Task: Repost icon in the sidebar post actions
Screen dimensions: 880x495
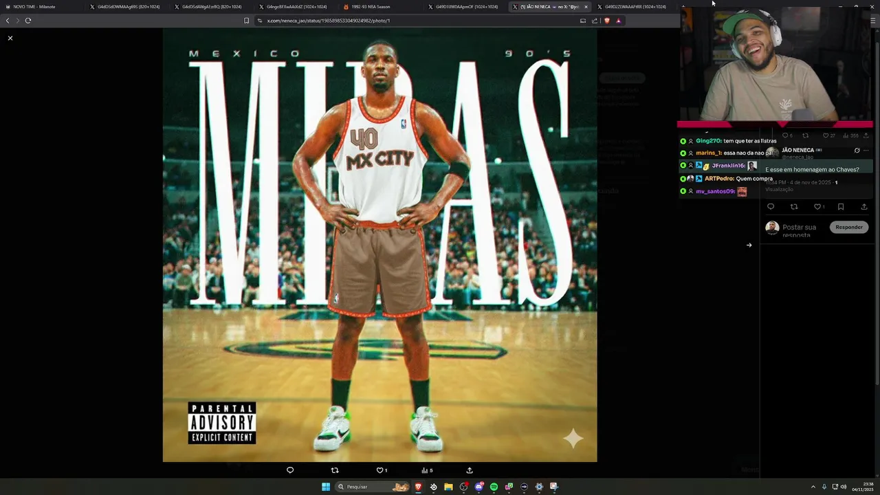Action: tap(794, 207)
